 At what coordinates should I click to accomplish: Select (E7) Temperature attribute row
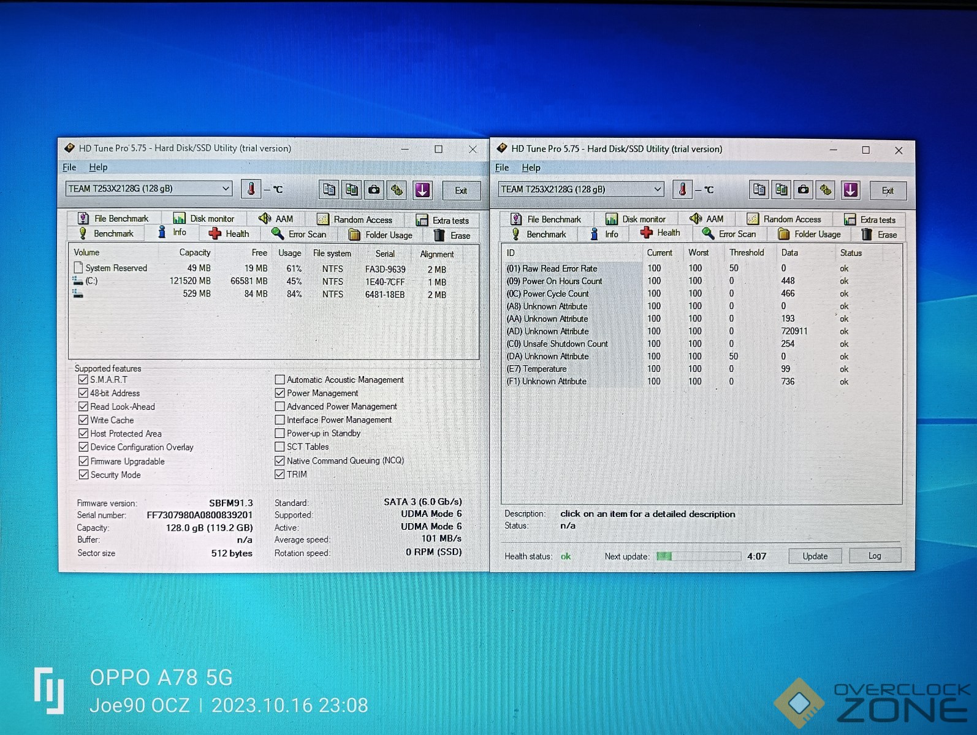(x=701, y=369)
